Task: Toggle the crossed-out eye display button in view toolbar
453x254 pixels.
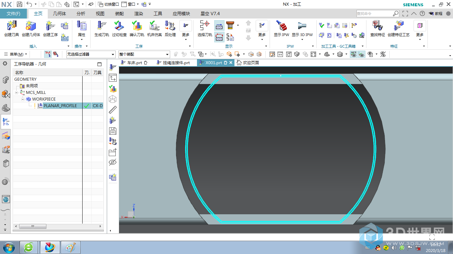Action: coord(383,54)
